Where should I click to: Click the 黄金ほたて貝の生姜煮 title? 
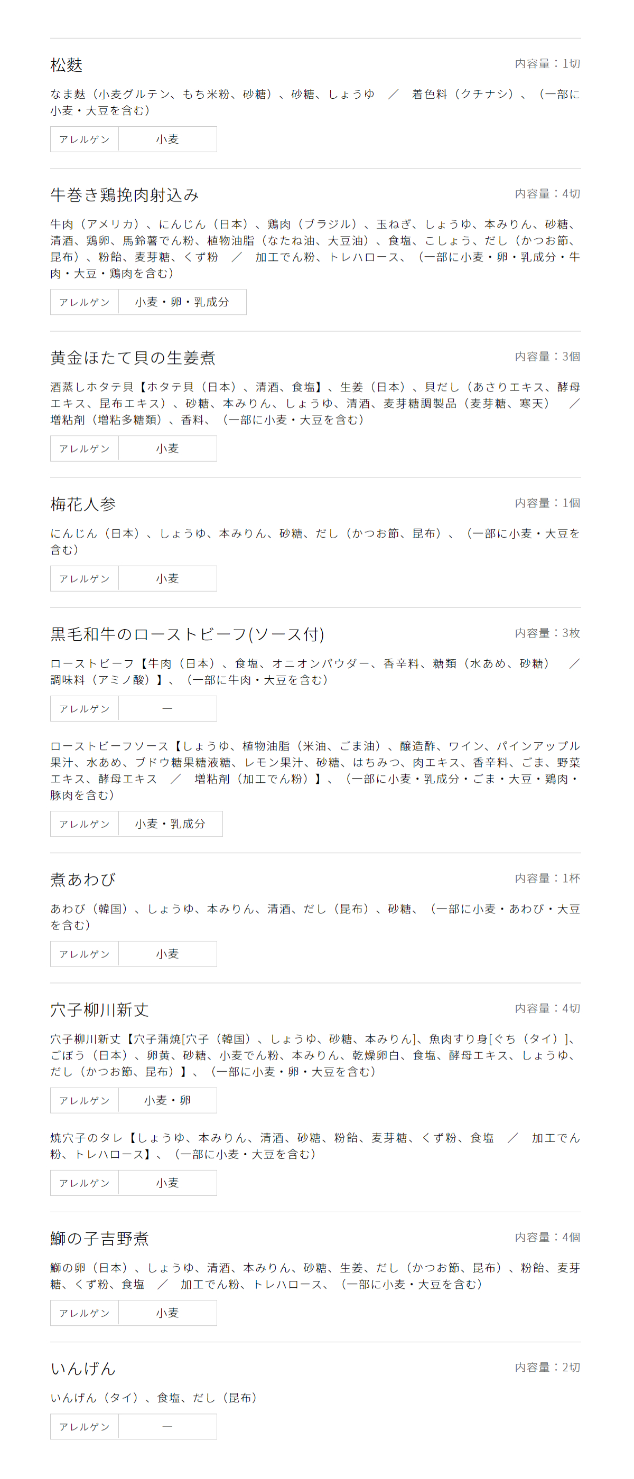pyautogui.click(x=133, y=358)
